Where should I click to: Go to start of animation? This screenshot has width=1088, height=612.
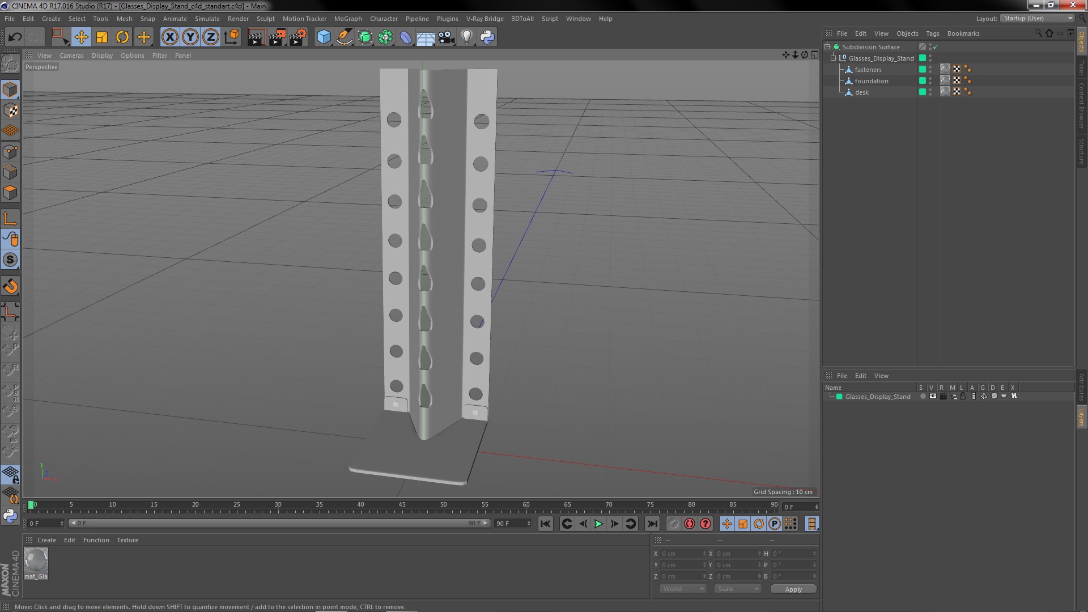click(545, 524)
